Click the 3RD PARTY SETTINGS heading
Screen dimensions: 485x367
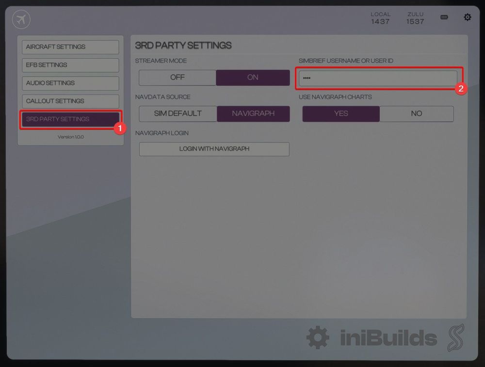coord(183,46)
